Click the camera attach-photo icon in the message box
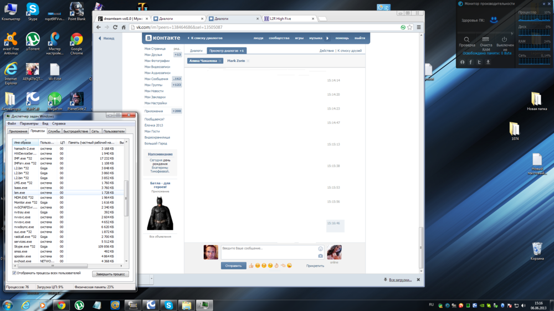This screenshot has width=554, height=311. (x=320, y=256)
